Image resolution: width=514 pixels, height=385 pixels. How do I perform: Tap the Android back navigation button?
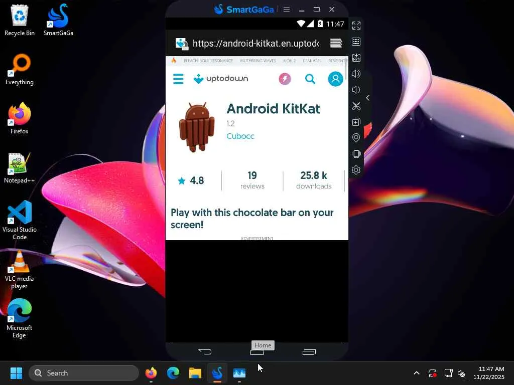pyautogui.click(x=205, y=352)
